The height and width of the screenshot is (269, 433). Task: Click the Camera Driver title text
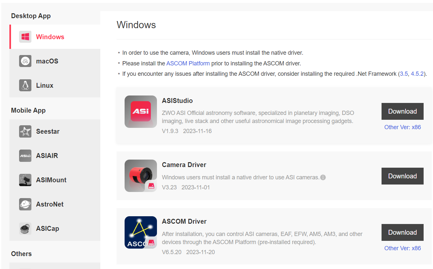(184, 165)
